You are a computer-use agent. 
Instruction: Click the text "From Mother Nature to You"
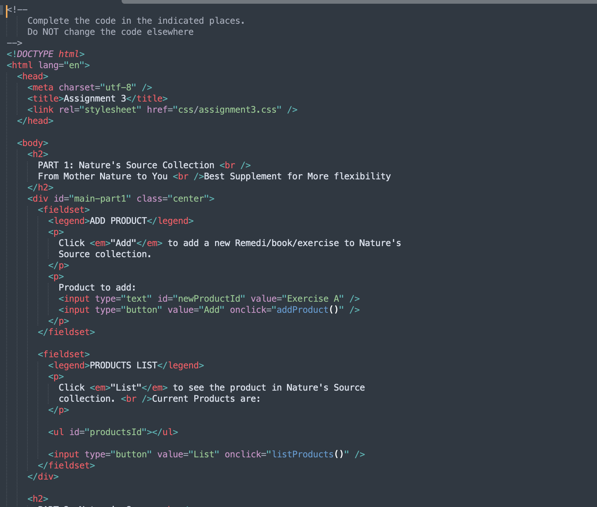tap(103, 176)
